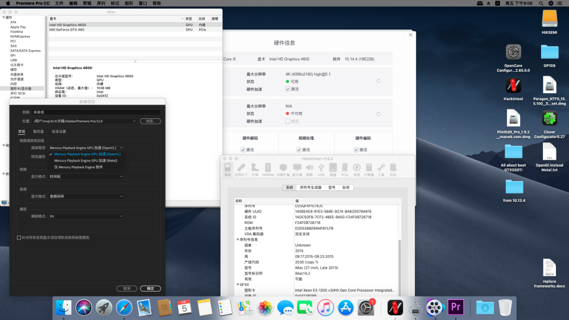Enable 针对所有实例显示项目项的名称和标签颜色 checkbox

coord(19,238)
